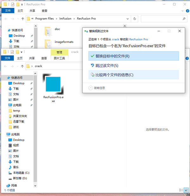This screenshot has width=190, height=196.
Task: Open 本地磁盘 (C:) drive in sidebar
Action: (21, 173)
